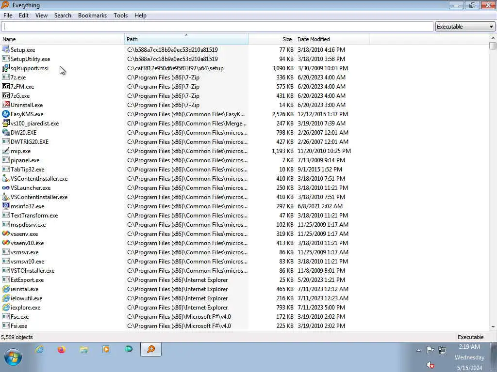The height and width of the screenshot is (372, 497).
Task: Click the Action Center flag icon
Action: point(430,350)
